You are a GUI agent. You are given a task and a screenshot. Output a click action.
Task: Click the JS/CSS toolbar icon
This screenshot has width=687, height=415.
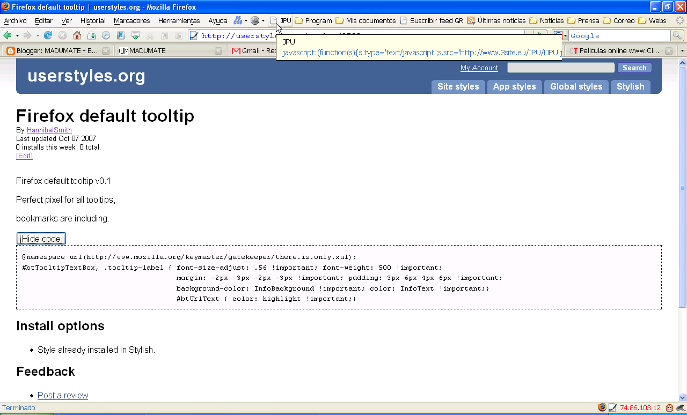coord(238,20)
